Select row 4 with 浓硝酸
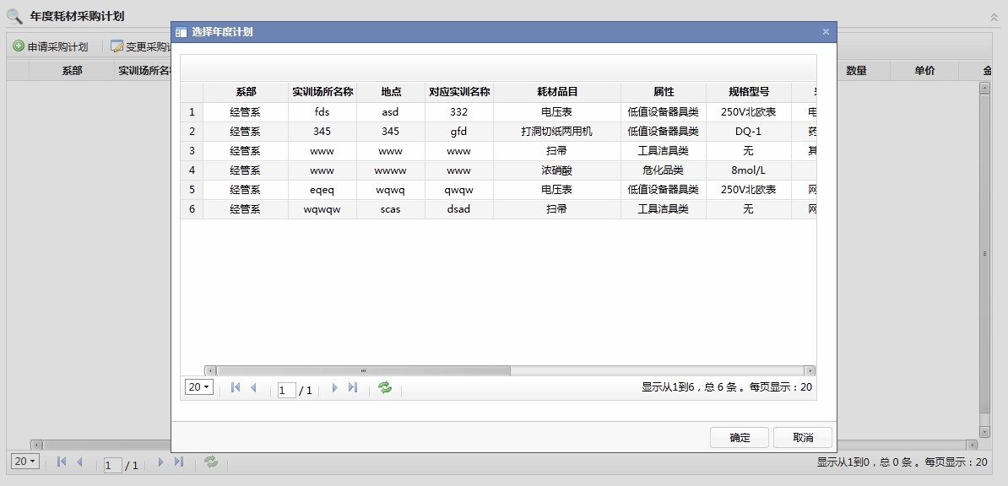This screenshot has width=1008, height=486. [557, 170]
